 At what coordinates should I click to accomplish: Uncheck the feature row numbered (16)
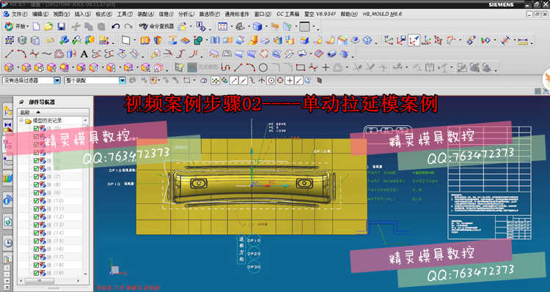[36, 249]
